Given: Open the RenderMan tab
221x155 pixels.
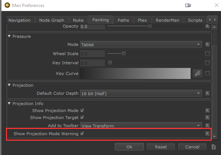Looking at the screenshot, I should click(x=167, y=20).
